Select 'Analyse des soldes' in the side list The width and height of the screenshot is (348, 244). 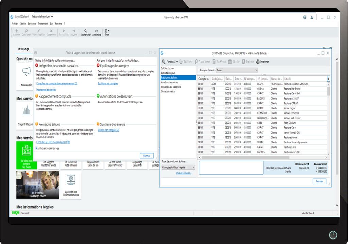click(x=171, y=82)
